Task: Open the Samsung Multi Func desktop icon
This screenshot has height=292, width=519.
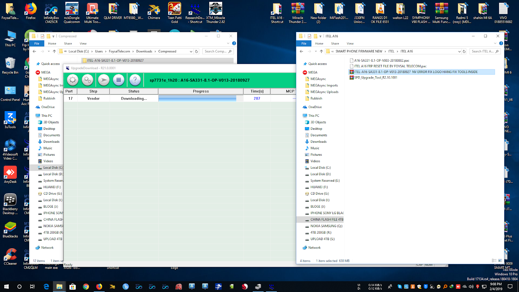Action: point(441,13)
